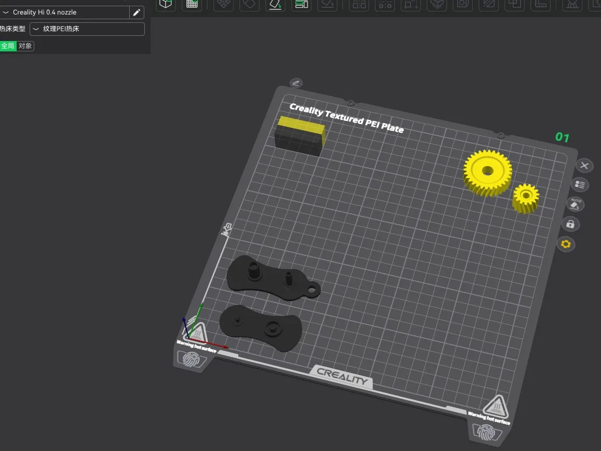Screen dimensions: 601x451
Task: Open the plate object list icon
Action: point(580,185)
